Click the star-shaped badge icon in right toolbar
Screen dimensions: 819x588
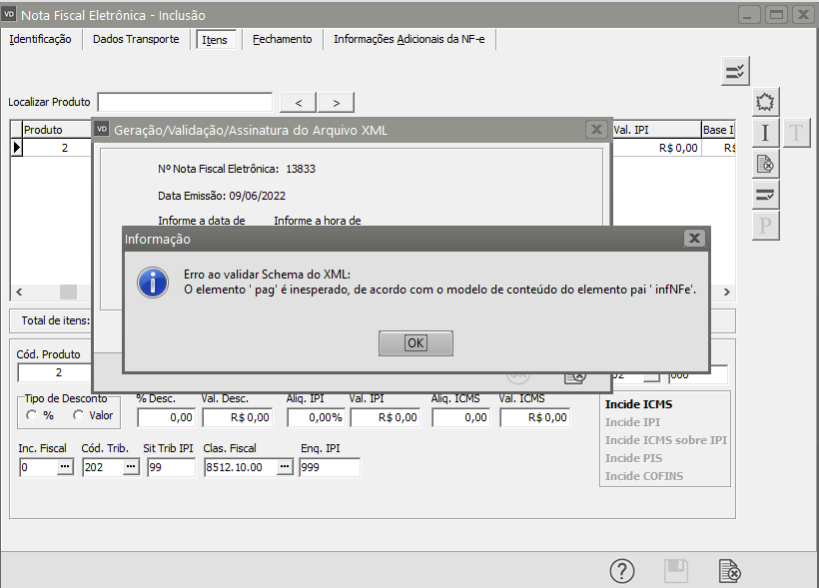point(765,102)
